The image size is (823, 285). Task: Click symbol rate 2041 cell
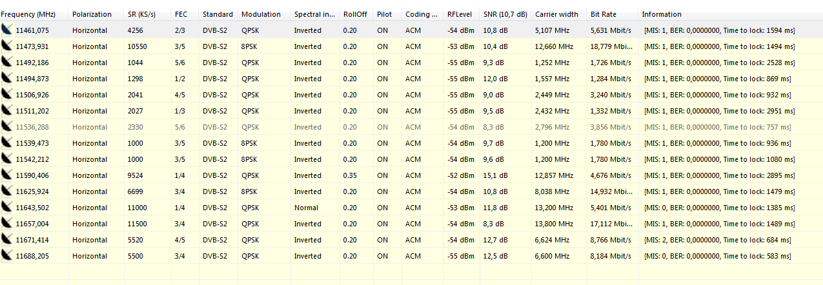pyautogui.click(x=136, y=95)
